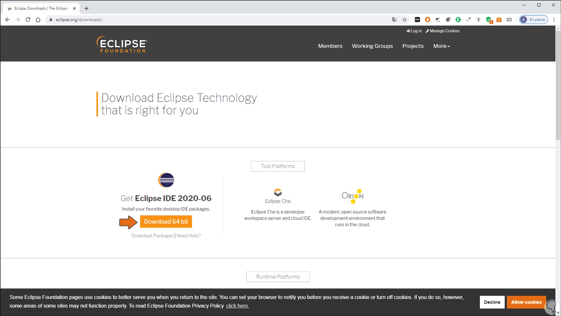Click the Need Help? link

[188, 236]
